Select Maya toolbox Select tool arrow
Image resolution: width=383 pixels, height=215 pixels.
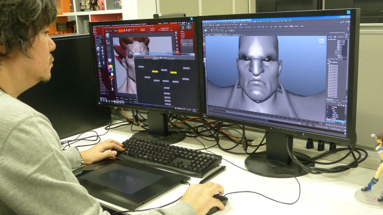[204, 35]
